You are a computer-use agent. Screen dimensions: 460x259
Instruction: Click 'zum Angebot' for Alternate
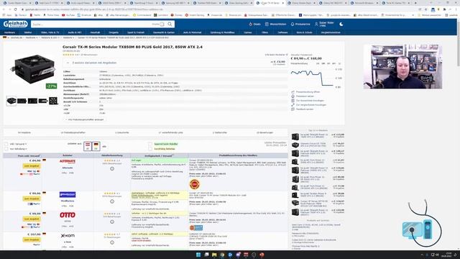32,166
